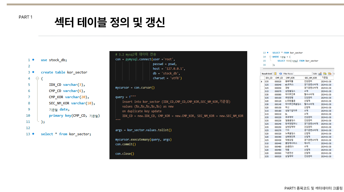
Task: Select cell '대원강업' in the result grid
Action: [289, 140]
